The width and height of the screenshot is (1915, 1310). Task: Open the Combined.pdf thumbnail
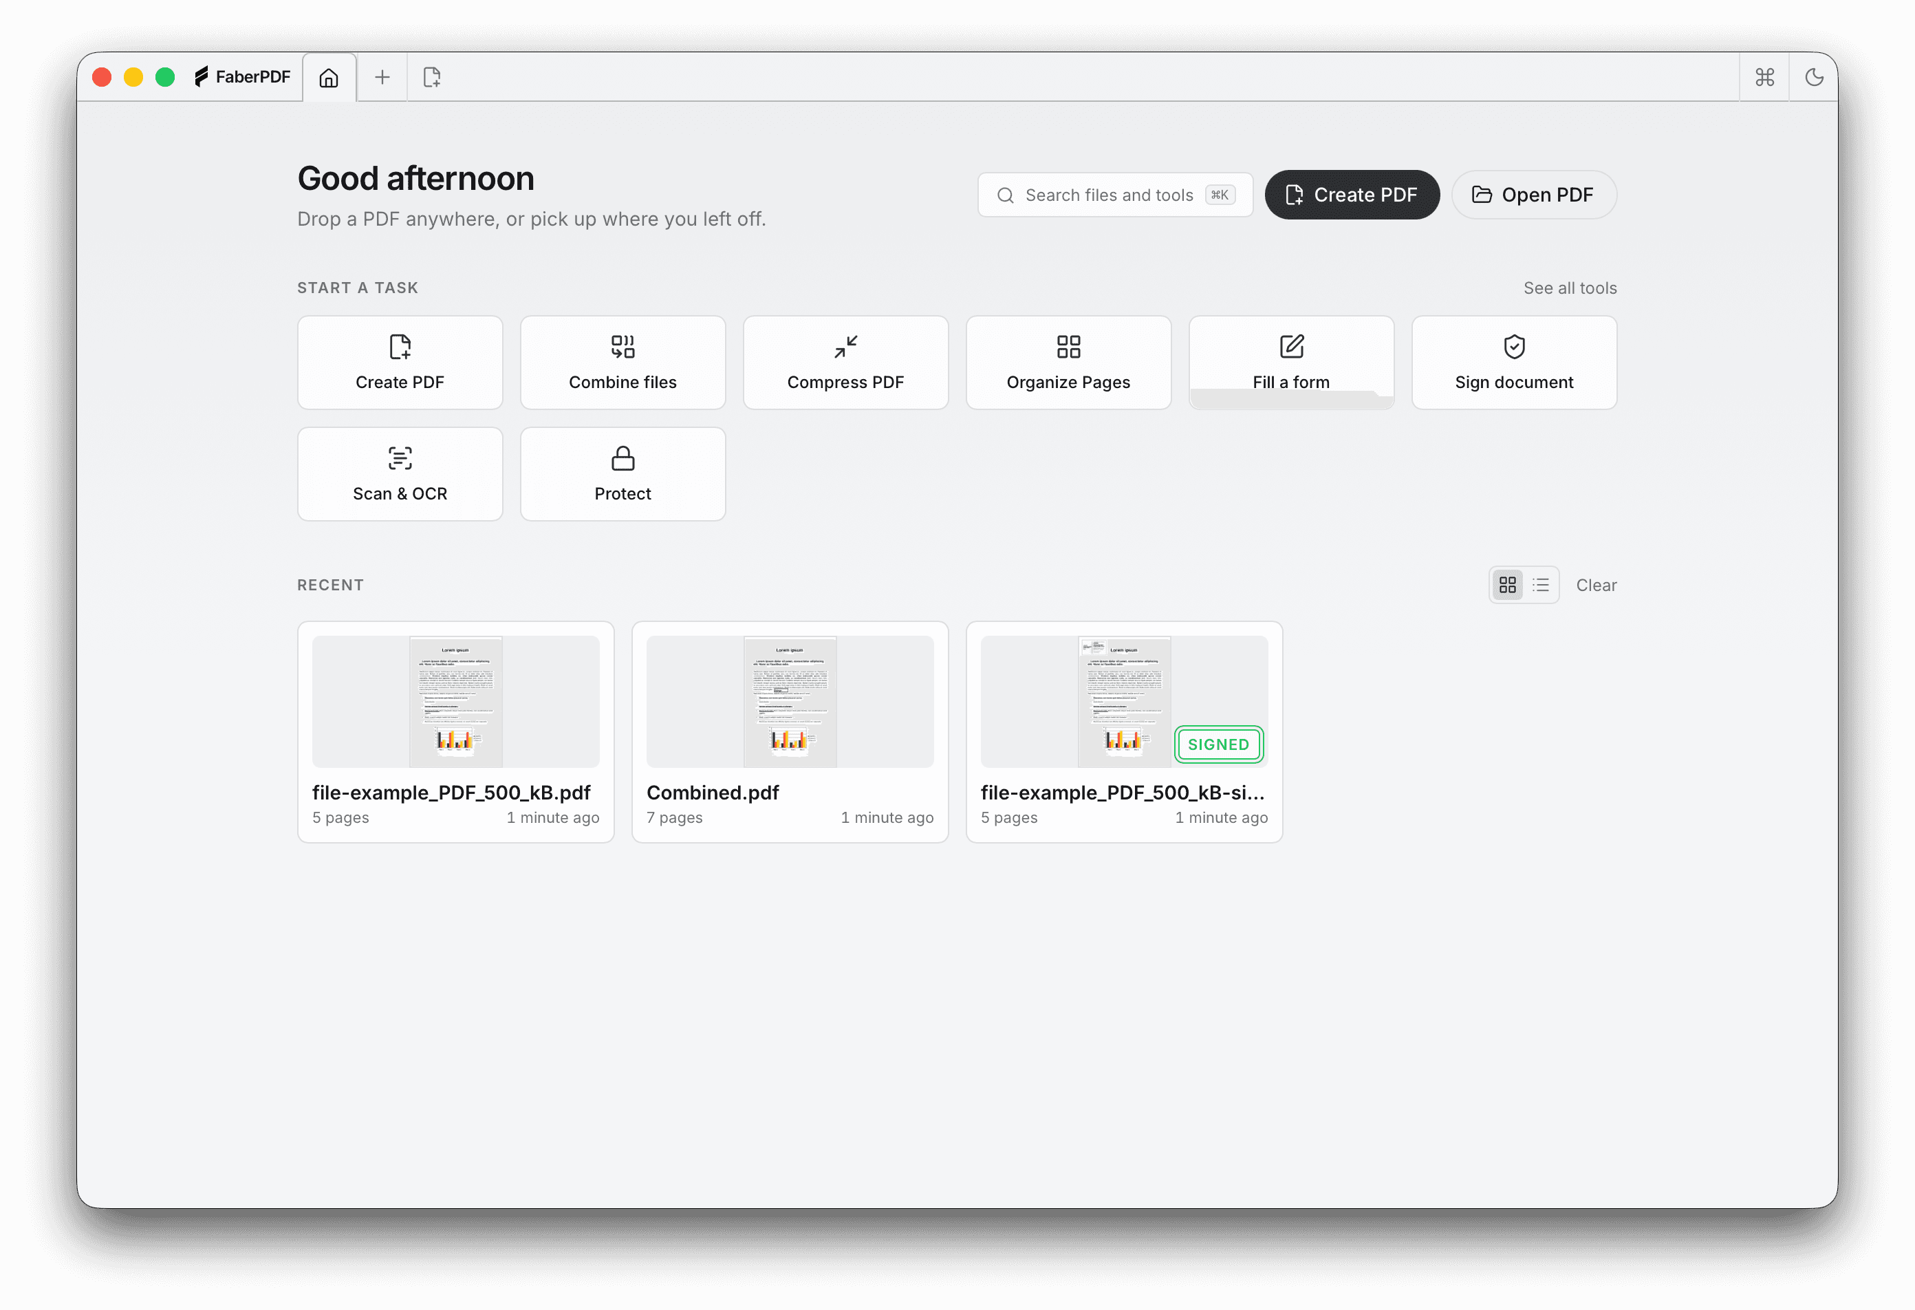click(790, 702)
